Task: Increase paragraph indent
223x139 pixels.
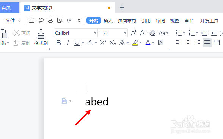Action: tap(214, 33)
